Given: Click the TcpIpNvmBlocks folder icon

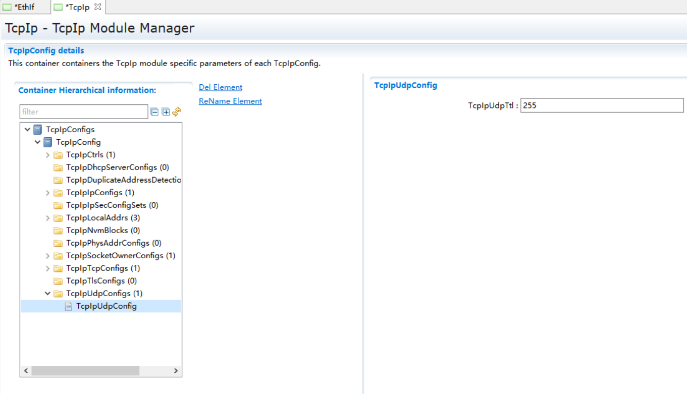Looking at the screenshot, I should tap(58, 231).
